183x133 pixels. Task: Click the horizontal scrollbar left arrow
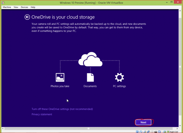click(3, 129)
